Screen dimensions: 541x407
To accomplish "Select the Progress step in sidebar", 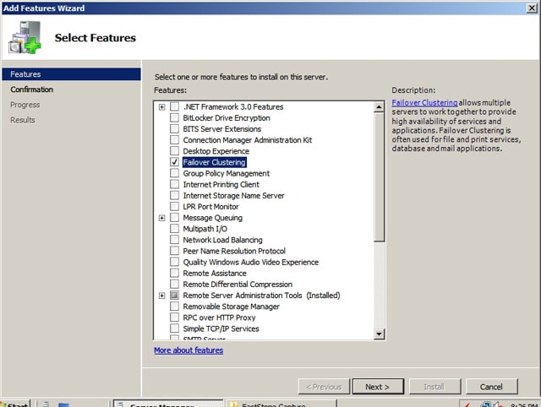I will pos(25,105).
